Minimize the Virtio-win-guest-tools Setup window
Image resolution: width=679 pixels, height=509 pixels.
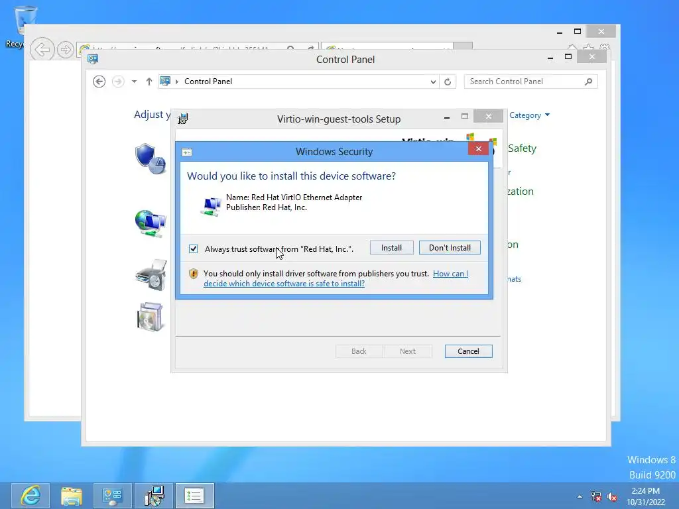click(x=446, y=117)
